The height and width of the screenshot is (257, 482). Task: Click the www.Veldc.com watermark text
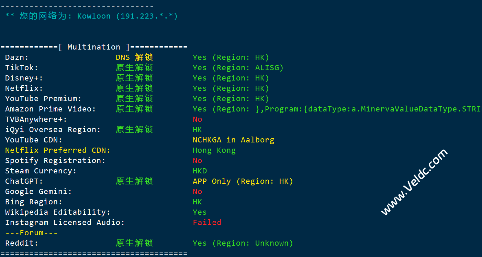click(414, 182)
